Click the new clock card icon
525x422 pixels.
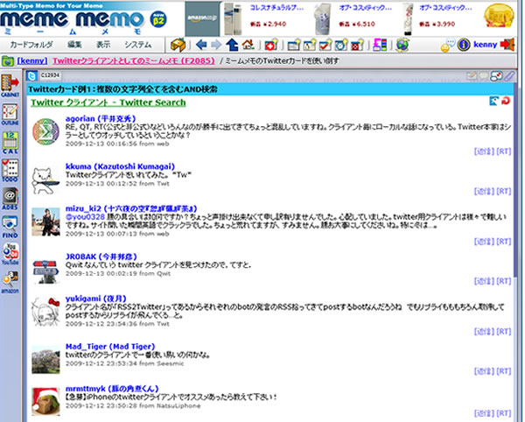click(x=341, y=45)
